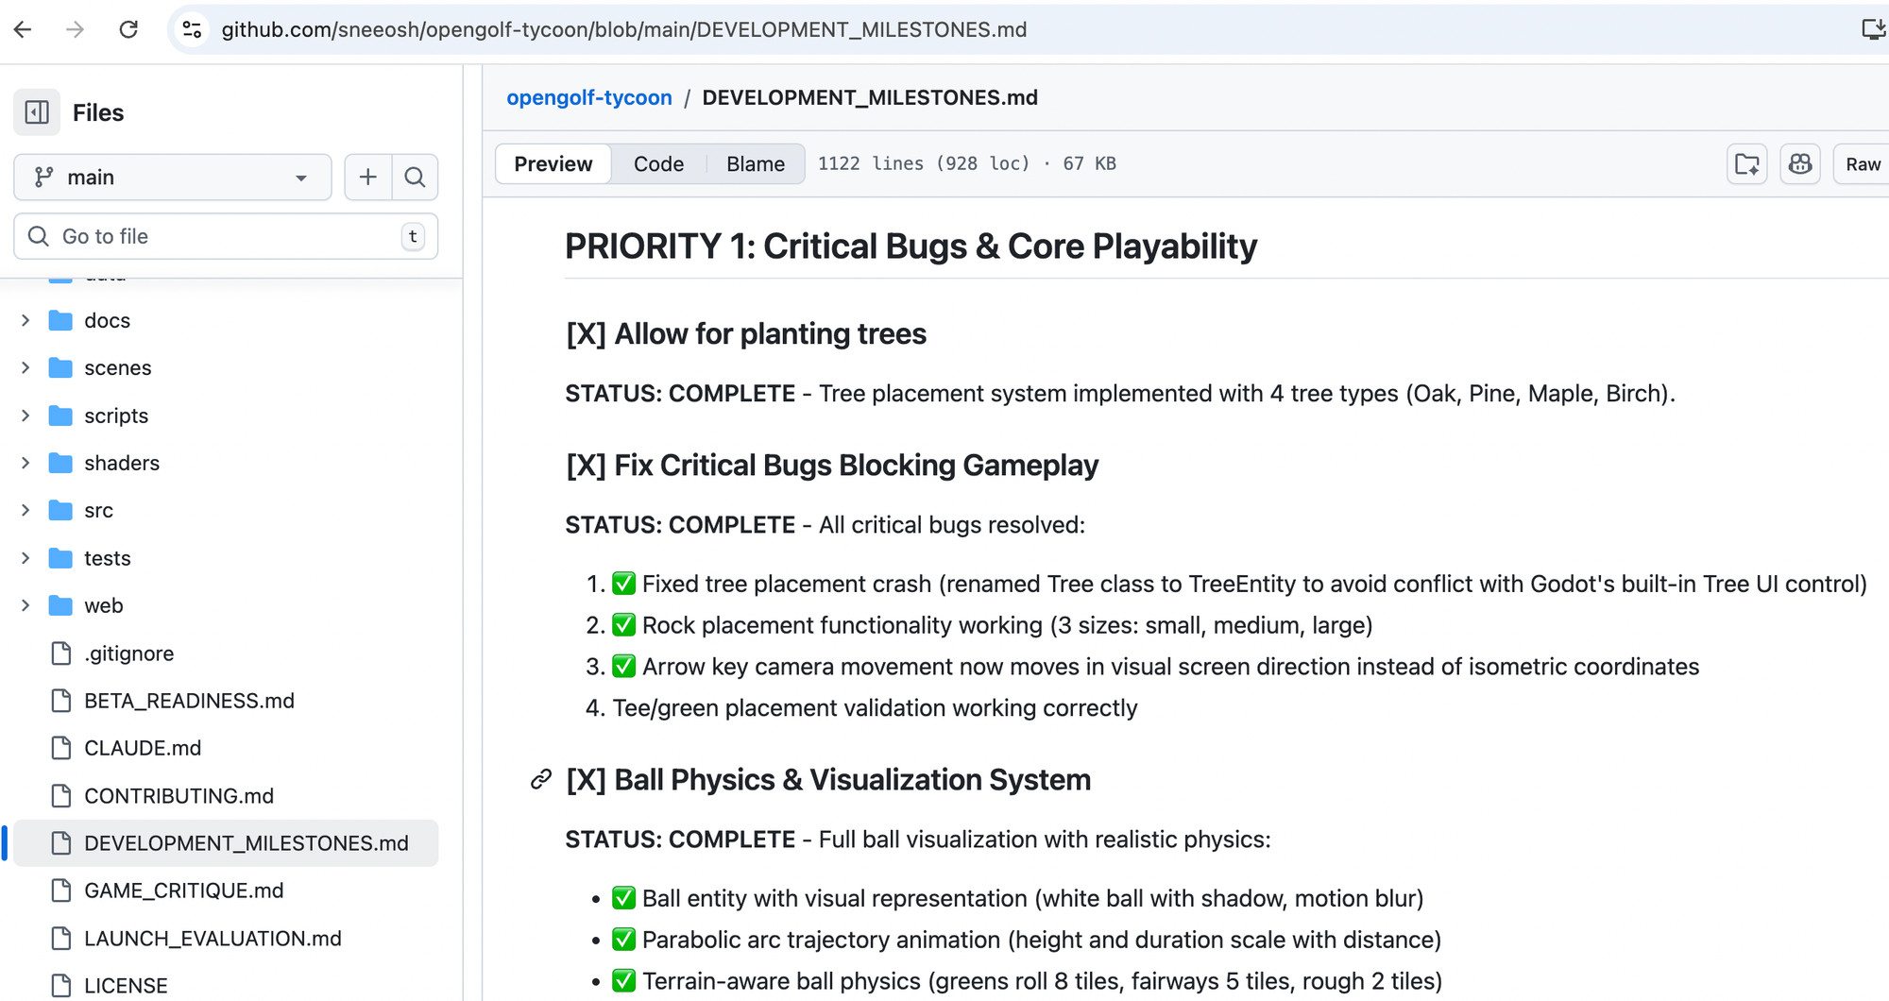
Task: Collapse the Files side panel icon
Action: (37, 112)
